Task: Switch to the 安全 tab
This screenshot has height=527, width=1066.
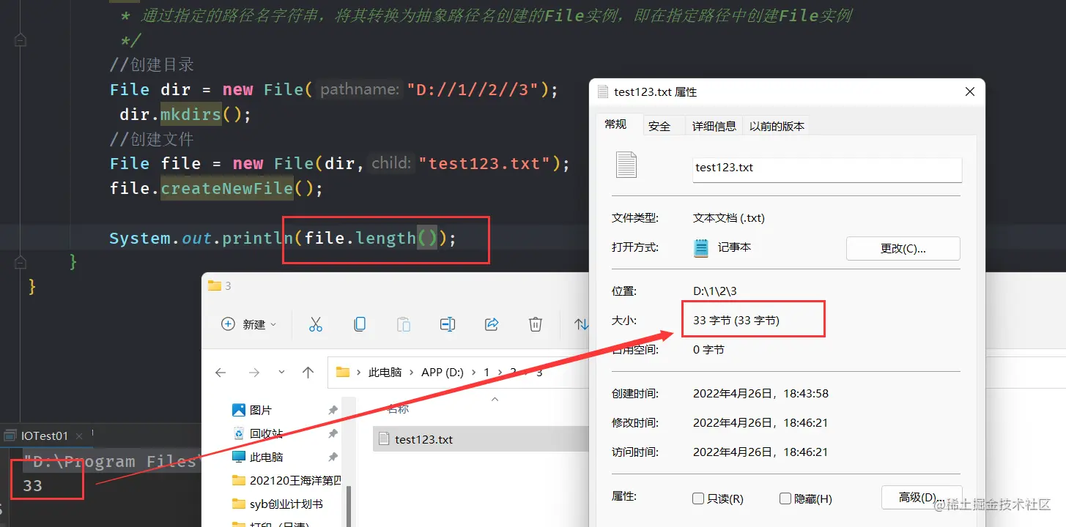Action: click(x=659, y=126)
